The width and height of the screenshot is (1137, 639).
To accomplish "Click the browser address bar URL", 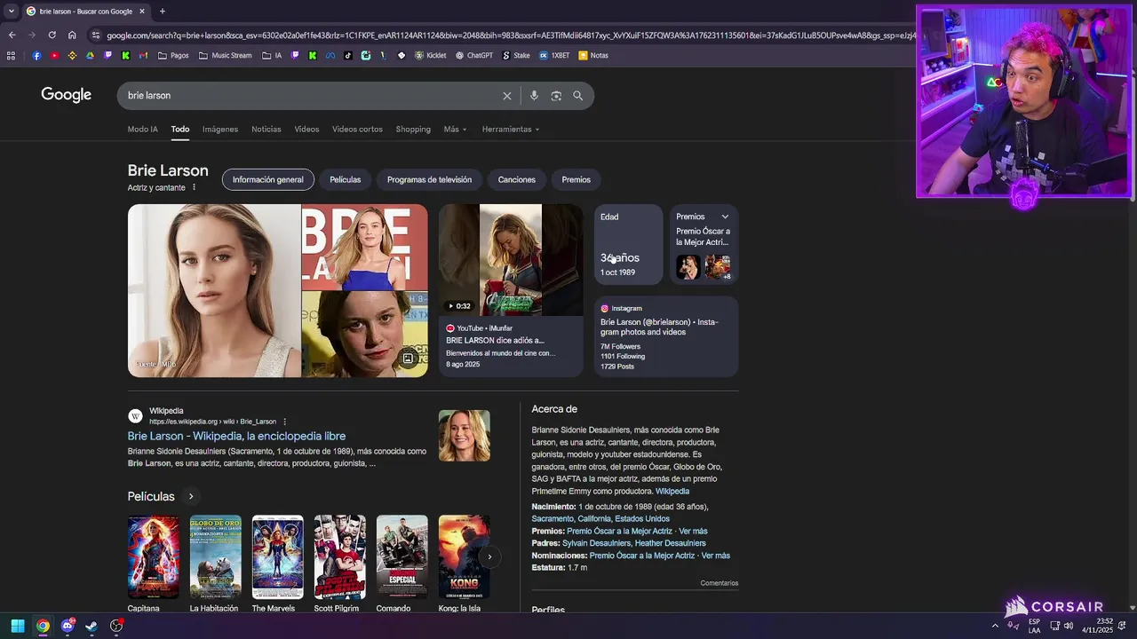I will pyautogui.click(x=511, y=35).
